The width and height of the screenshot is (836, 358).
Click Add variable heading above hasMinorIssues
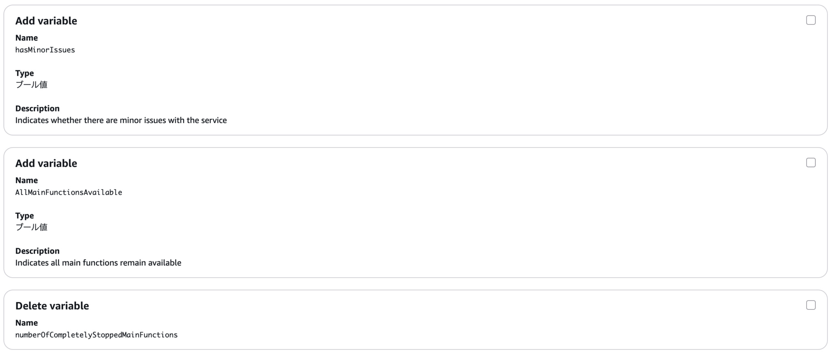[x=46, y=21]
